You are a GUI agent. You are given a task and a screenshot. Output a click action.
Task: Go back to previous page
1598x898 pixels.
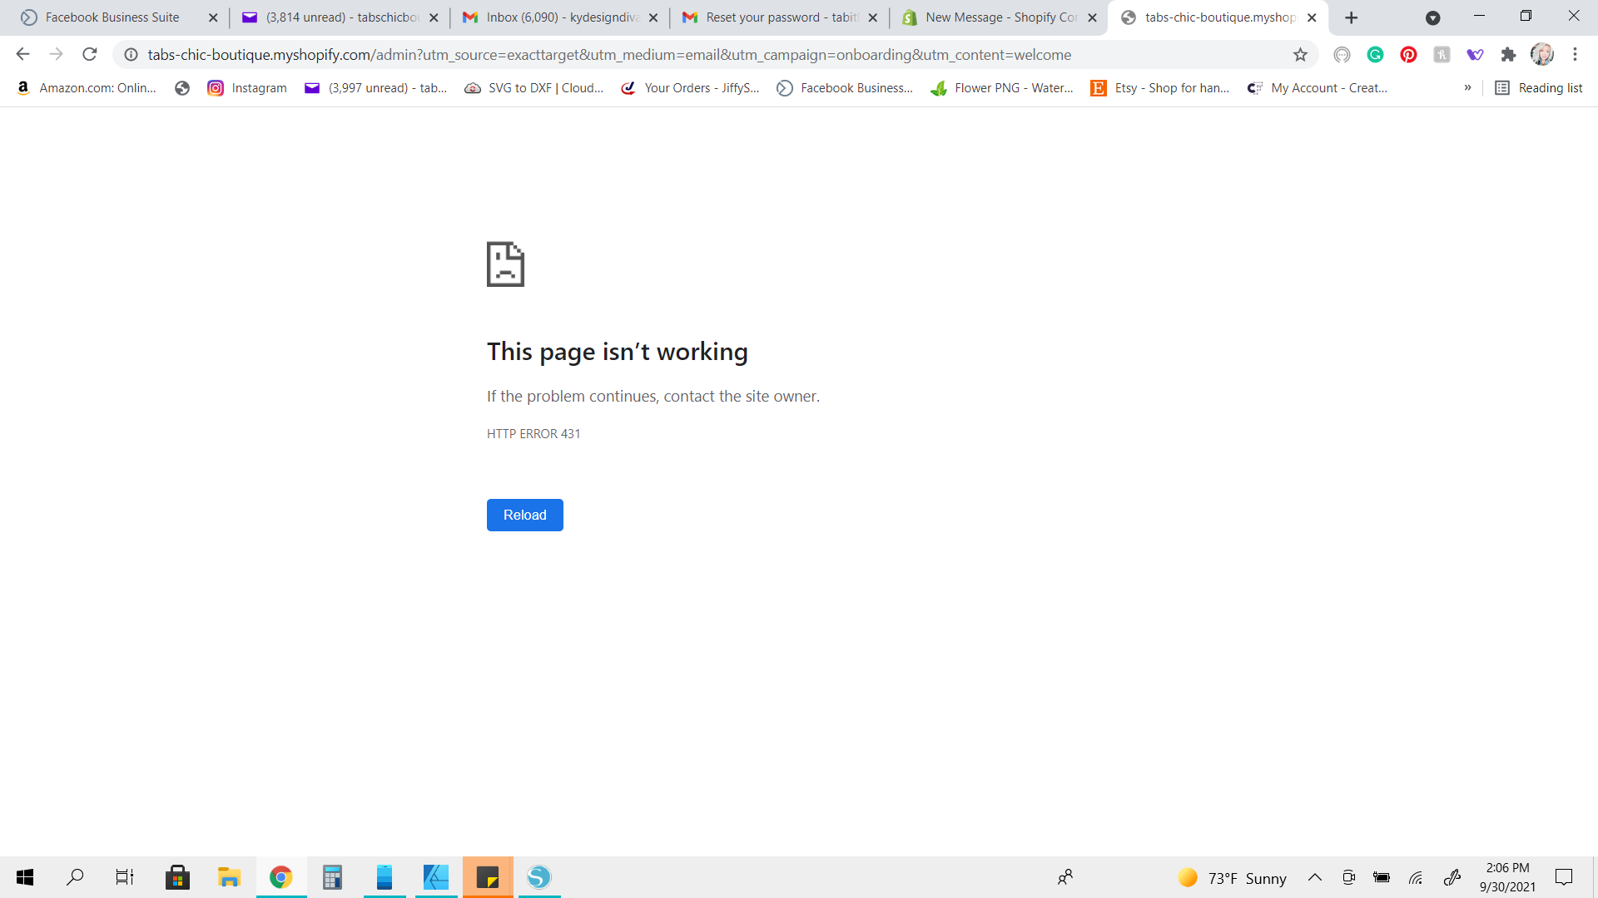[23, 55]
